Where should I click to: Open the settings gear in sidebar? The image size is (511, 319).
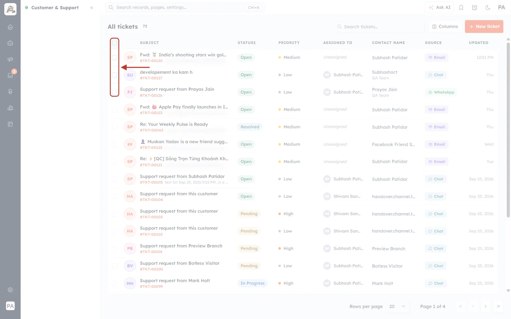10,290
